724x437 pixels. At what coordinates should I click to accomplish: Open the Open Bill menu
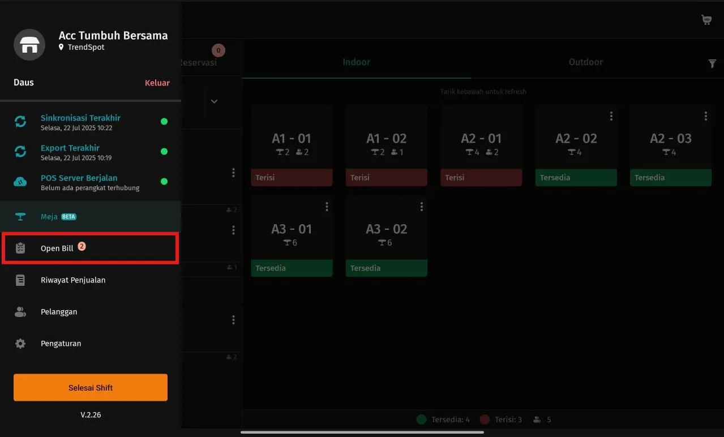(x=91, y=248)
